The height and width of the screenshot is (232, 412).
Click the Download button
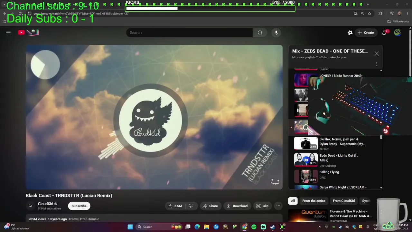tap(237, 206)
